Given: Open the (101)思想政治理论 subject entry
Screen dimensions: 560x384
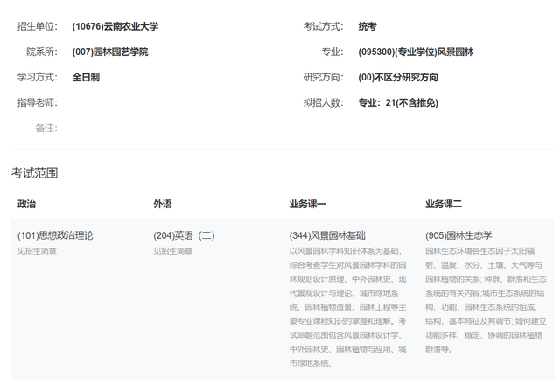Looking at the screenshot, I should pyautogui.click(x=55, y=235).
